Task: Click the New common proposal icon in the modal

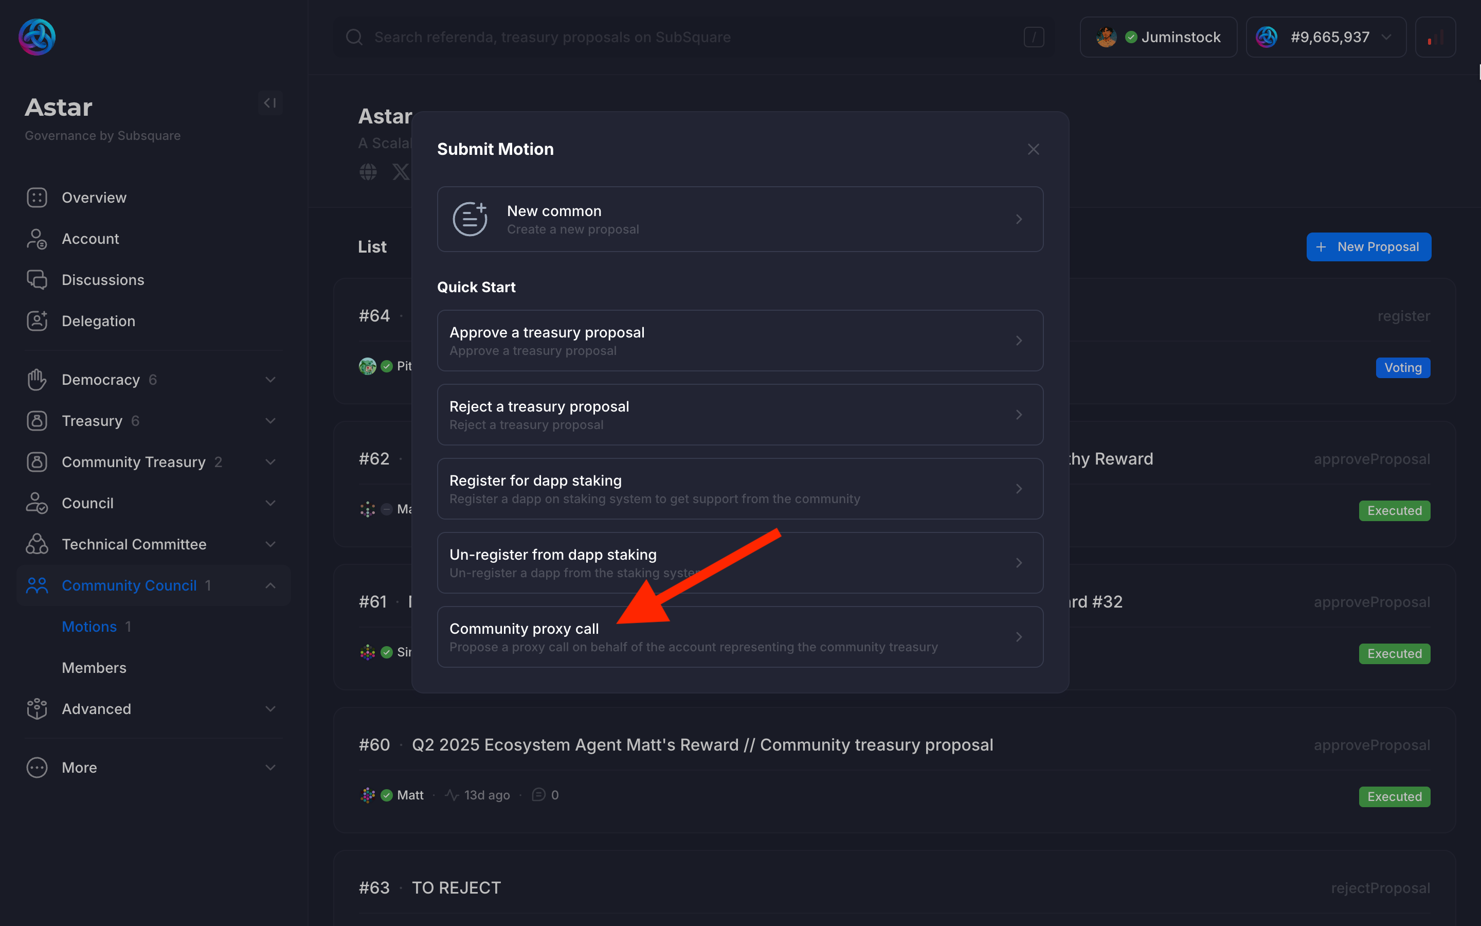Action: point(469,219)
